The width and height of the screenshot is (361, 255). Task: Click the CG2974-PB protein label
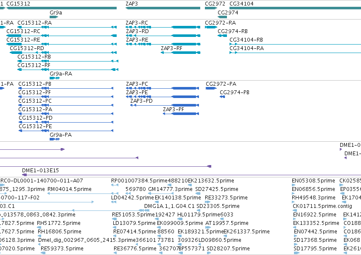pos(234,92)
